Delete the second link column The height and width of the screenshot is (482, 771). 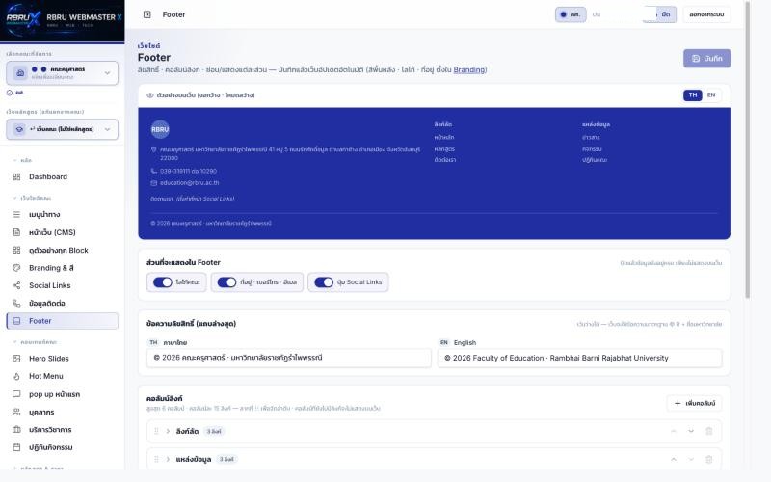pyautogui.click(x=708, y=460)
